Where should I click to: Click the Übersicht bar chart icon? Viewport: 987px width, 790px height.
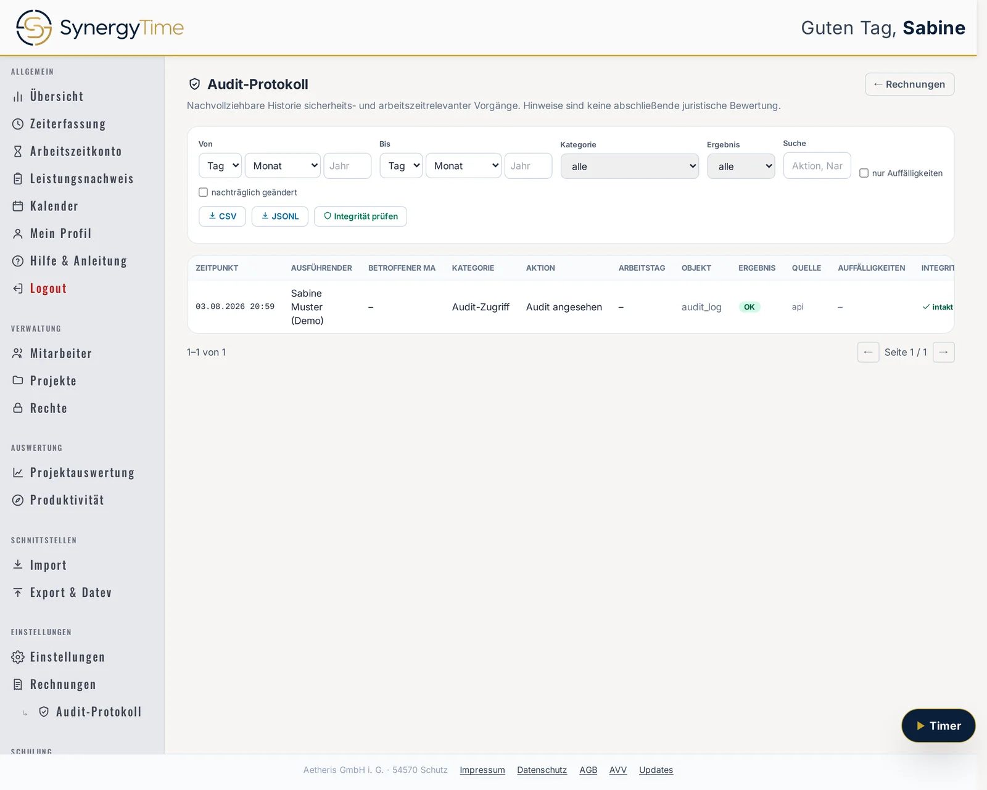pyautogui.click(x=18, y=97)
